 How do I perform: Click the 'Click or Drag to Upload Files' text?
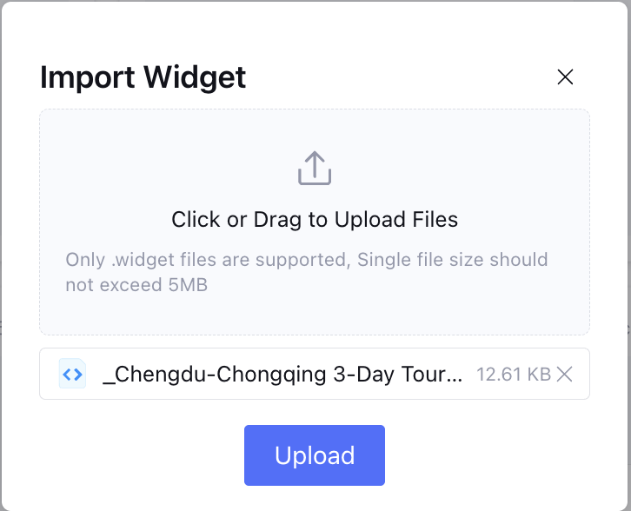pyautogui.click(x=314, y=220)
